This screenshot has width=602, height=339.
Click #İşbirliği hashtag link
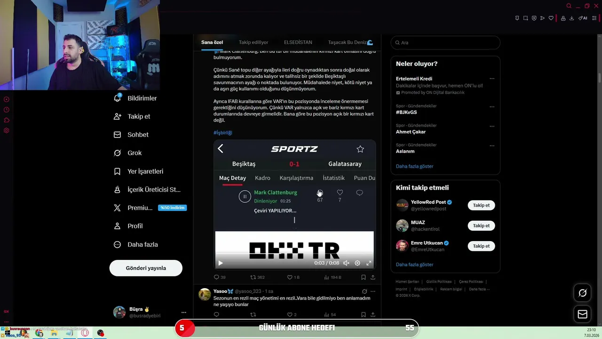pos(223,133)
